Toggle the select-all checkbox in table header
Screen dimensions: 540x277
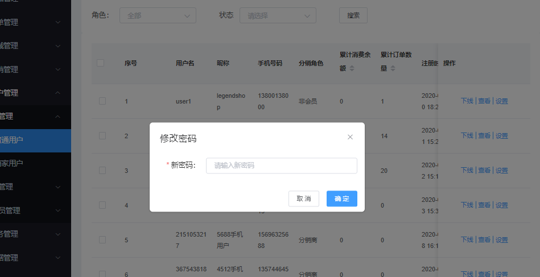coord(101,63)
